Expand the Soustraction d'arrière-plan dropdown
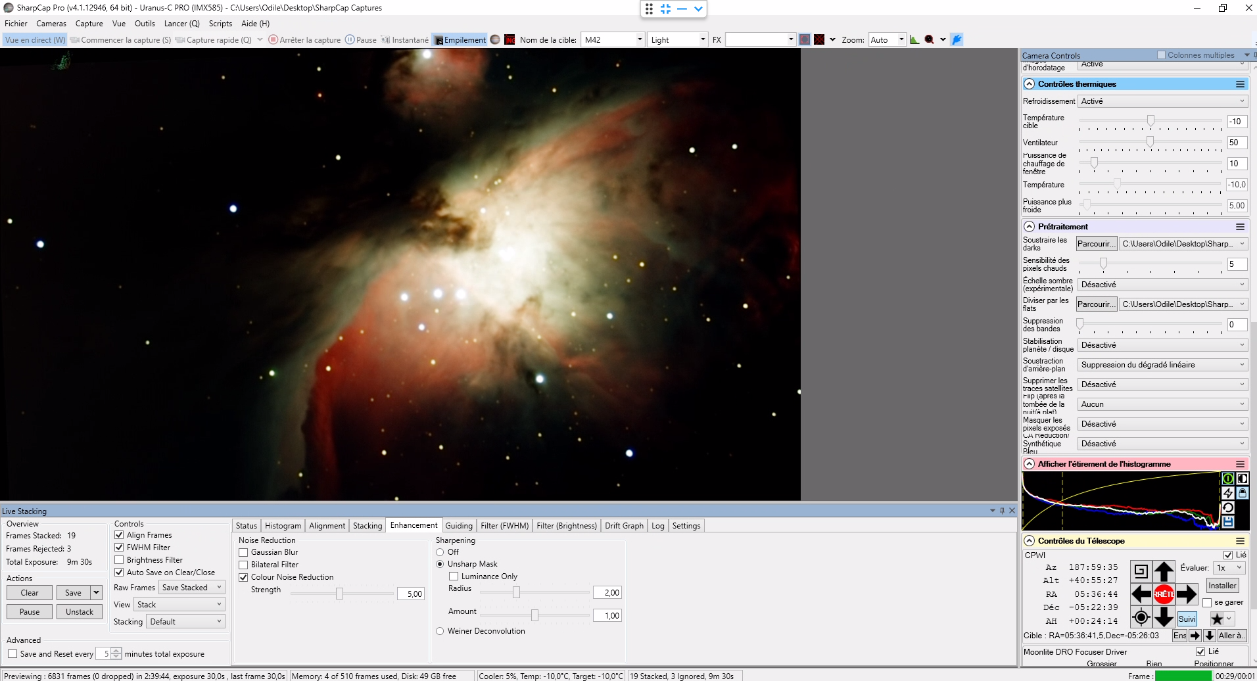This screenshot has width=1257, height=681. pyautogui.click(x=1162, y=365)
